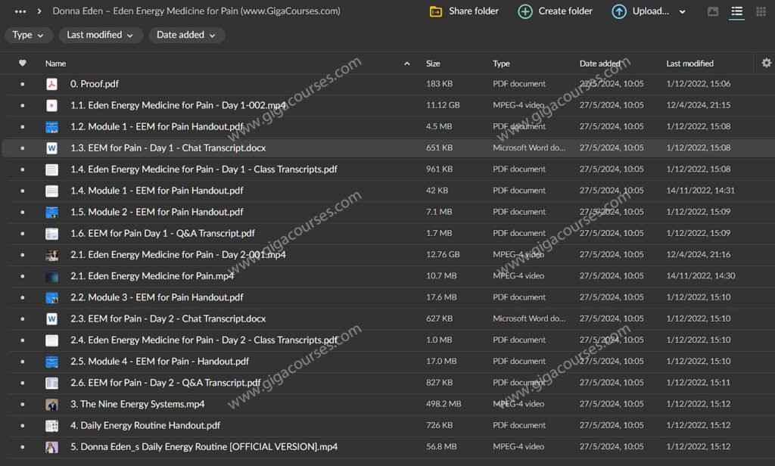Click the Word icon of Day 1 Chat Transcript
This screenshot has width=775, height=466.
[51, 148]
